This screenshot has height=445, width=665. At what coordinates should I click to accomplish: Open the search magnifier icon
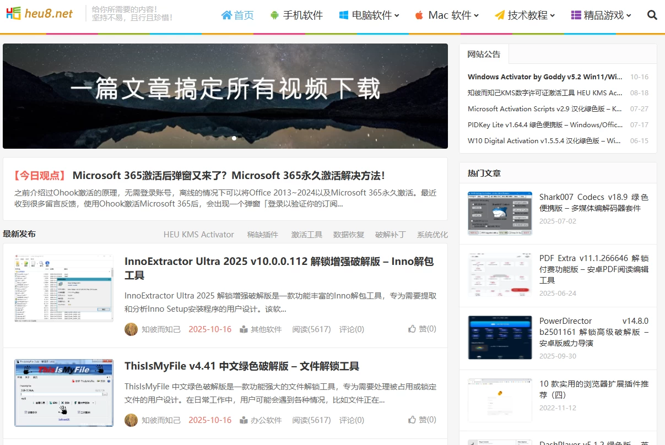(652, 15)
